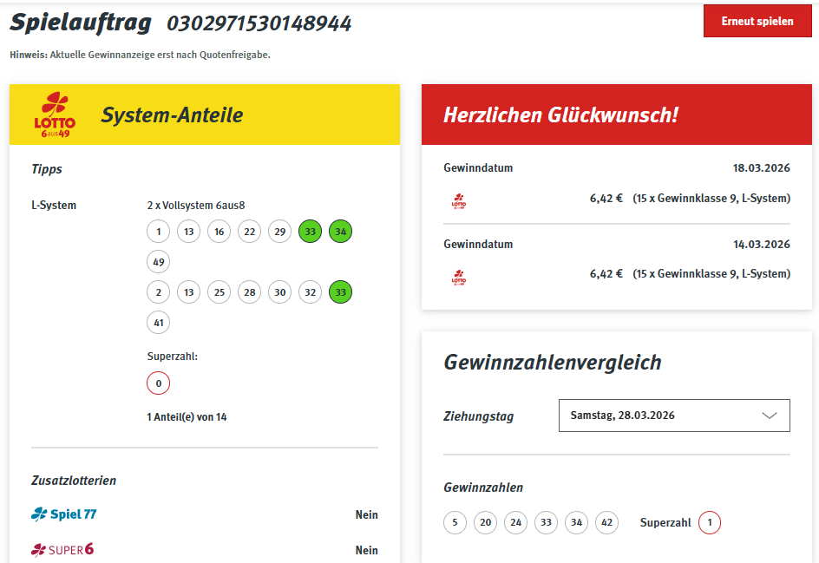Open the Ziehungstag date dropdown
This screenshot has height=563, width=819.
[673, 416]
